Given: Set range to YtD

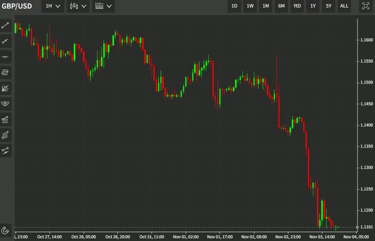Looking at the screenshot, I should tap(297, 6).
